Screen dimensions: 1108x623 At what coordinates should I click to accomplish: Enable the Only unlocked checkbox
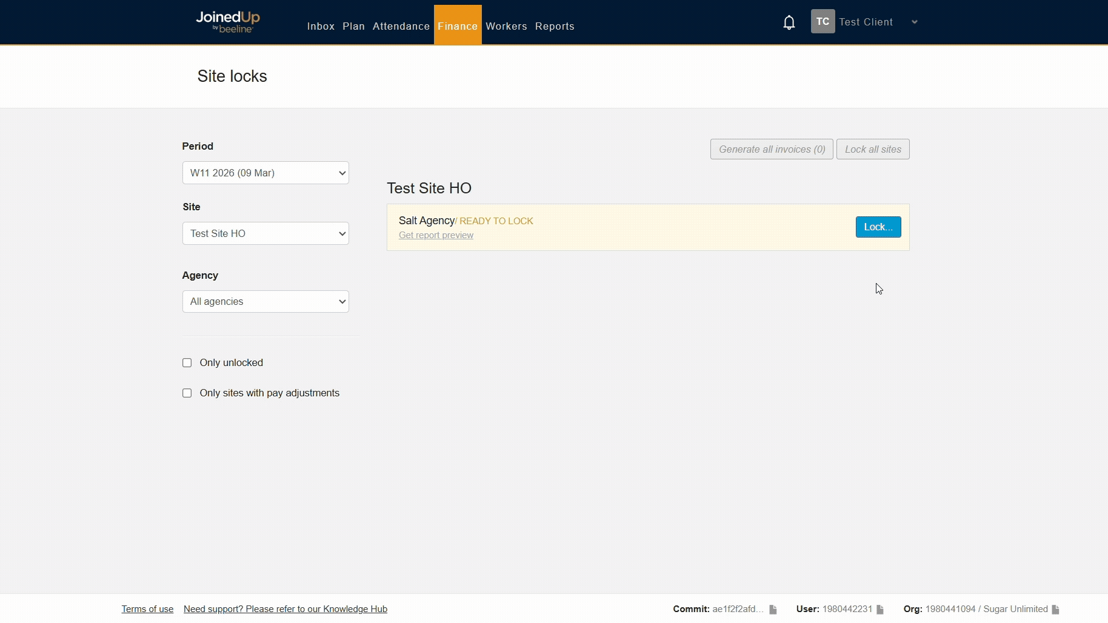click(x=187, y=363)
